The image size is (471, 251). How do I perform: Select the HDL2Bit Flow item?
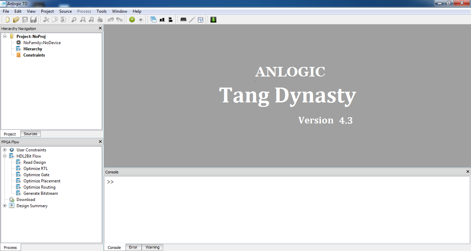coord(29,156)
